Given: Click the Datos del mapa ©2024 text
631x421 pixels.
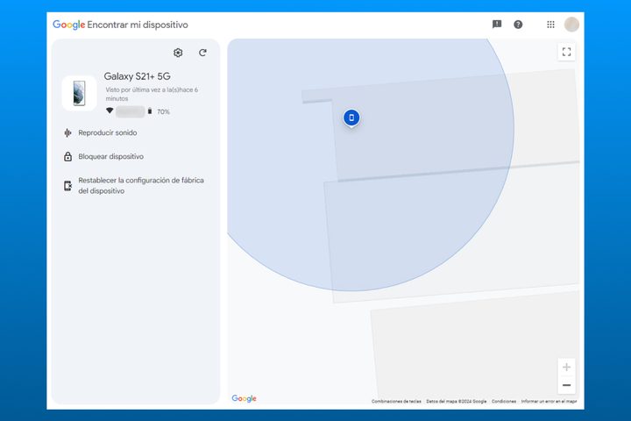Looking at the screenshot, I should 457,401.
